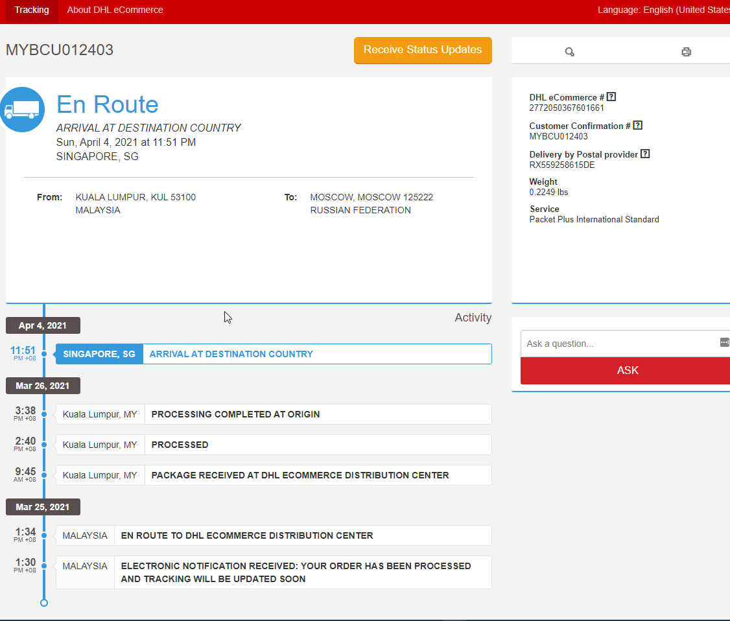Open help icon for Customer Confirmation #
This screenshot has height=621, width=730.
tap(638, 125)
